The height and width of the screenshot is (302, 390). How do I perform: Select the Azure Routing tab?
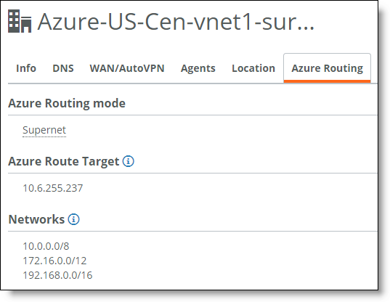(x=327, y=68)
